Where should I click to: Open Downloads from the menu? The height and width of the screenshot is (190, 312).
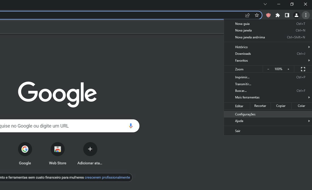click(x=268, y=54)
